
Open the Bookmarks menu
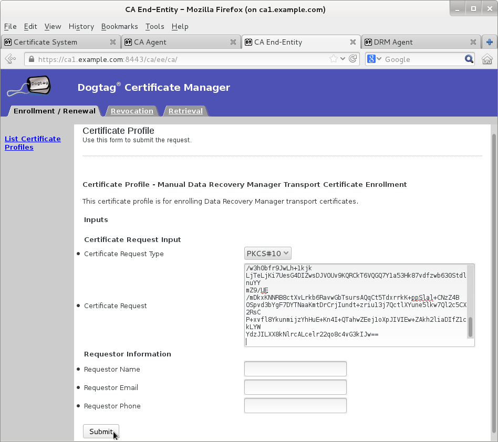(119, 26)
